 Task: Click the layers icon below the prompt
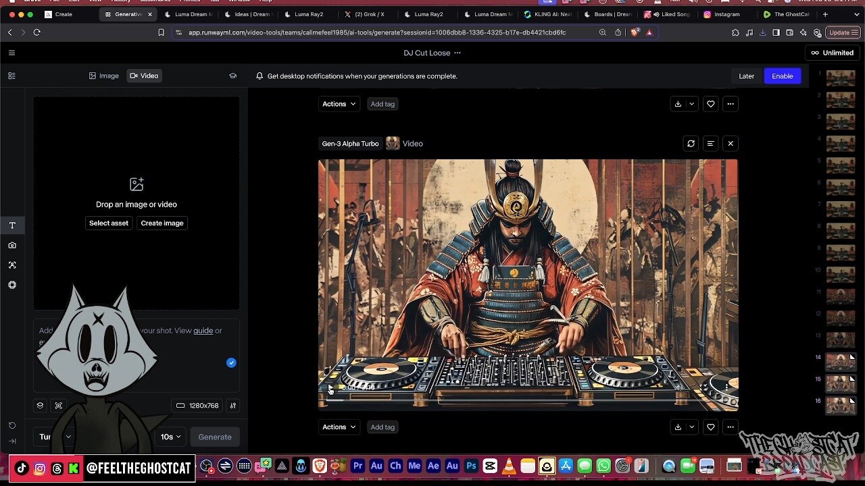[40, 406]
